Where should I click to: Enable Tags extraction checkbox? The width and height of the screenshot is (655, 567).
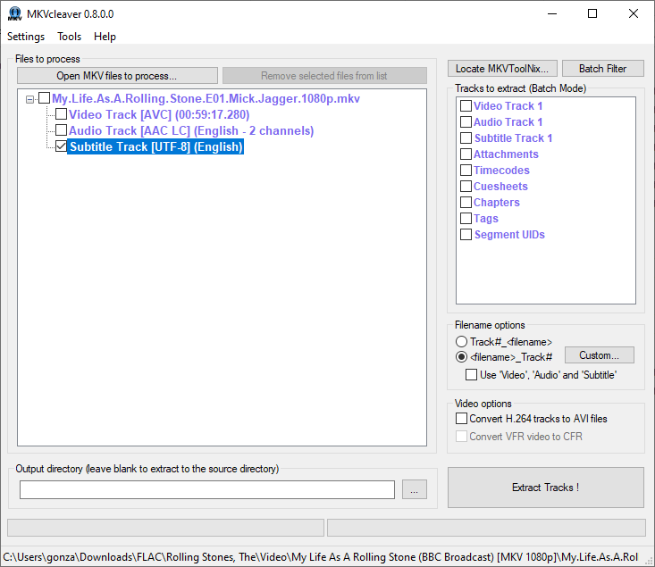466,219
